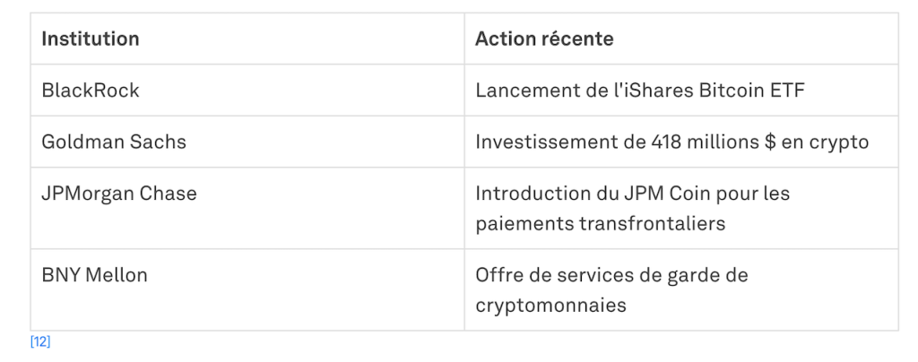The image size is (918, 362).
Task: Click the "paiements transfrontaliers" text line
Action: (x=600, y=223)
